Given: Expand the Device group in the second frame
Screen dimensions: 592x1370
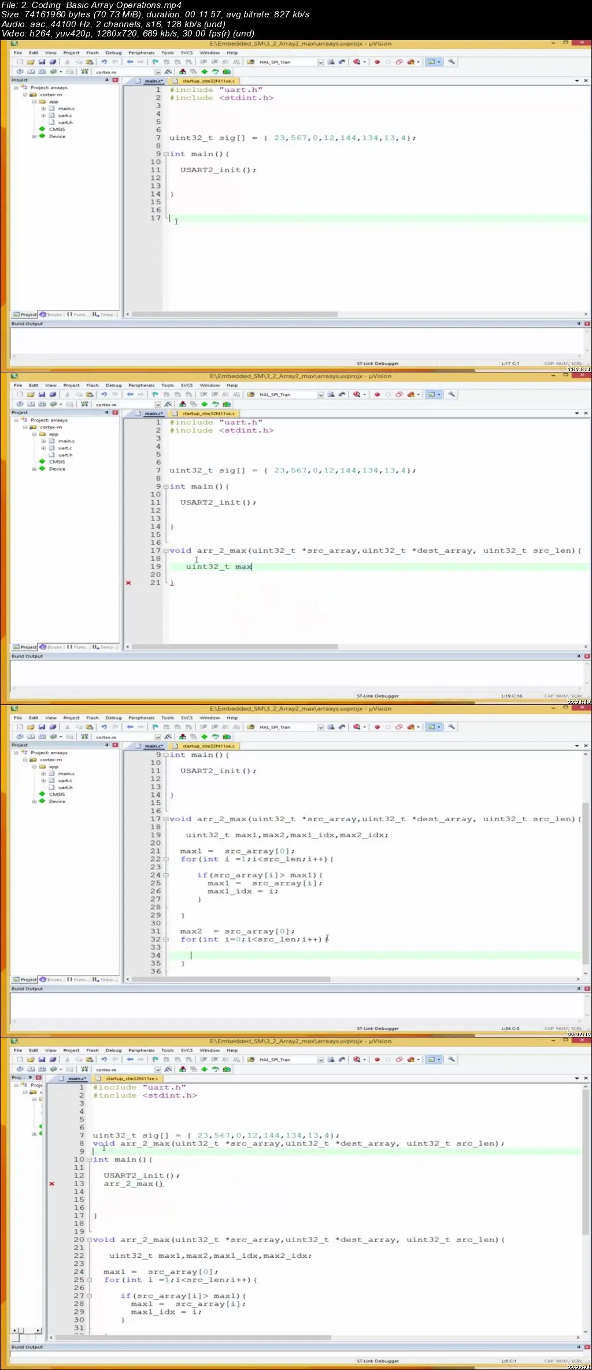Looking at the screenshot, I should (x=34, y=469).
